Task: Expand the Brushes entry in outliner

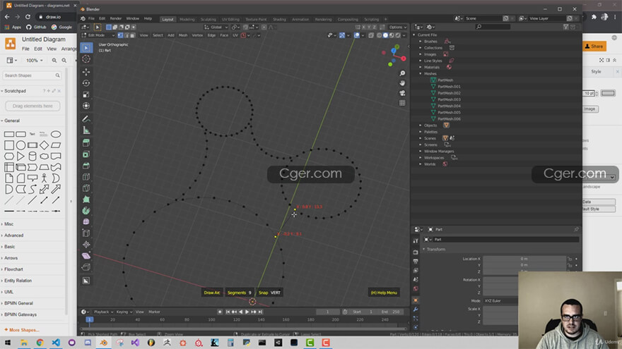Action: (x=421, y=41)
